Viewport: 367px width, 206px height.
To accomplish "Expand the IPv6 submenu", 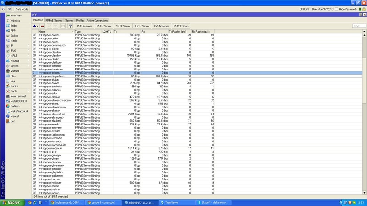I will (28, 51).
